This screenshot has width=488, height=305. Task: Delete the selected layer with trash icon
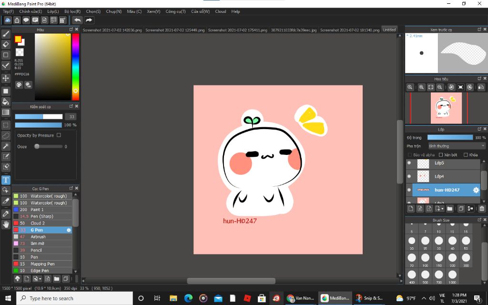482,209
